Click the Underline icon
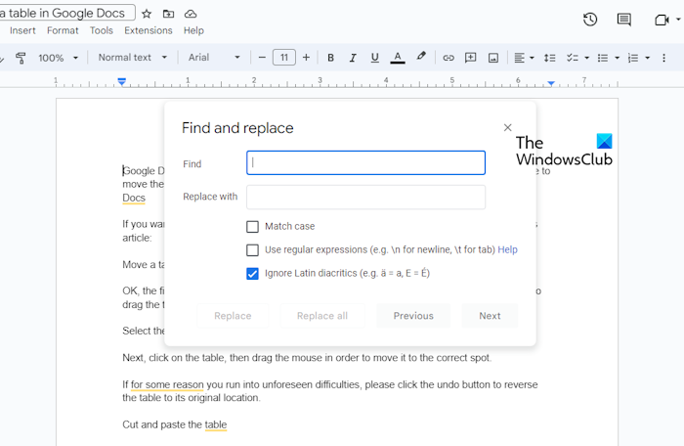This screenshot has height=446, width=684. pyautogui.click(x=374, y=58)
